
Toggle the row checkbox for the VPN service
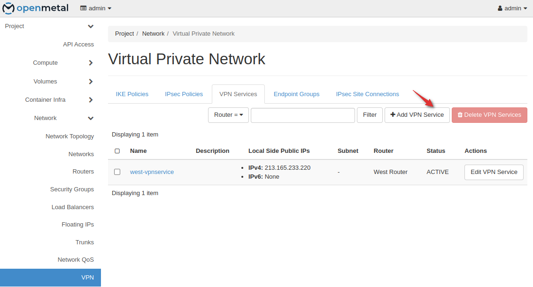click(117, 172)
